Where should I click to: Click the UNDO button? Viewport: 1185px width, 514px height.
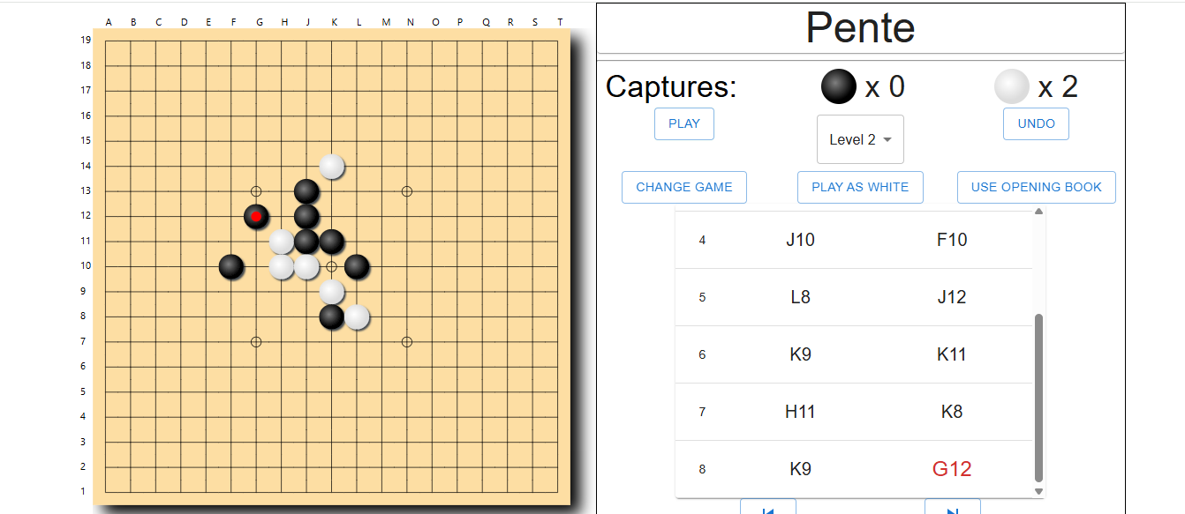click(x=1036, y=123)
